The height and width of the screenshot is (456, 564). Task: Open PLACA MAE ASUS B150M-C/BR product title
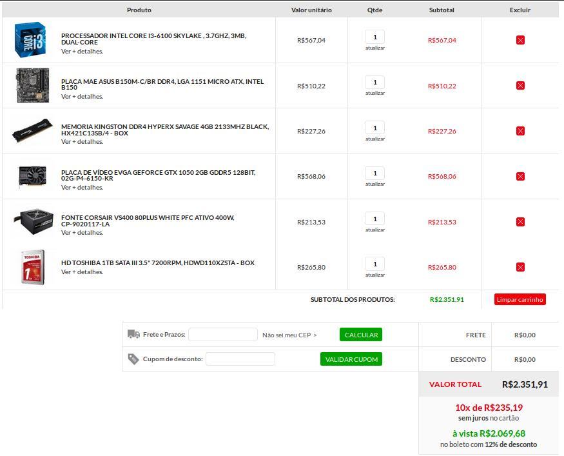(x=162, y=84)
